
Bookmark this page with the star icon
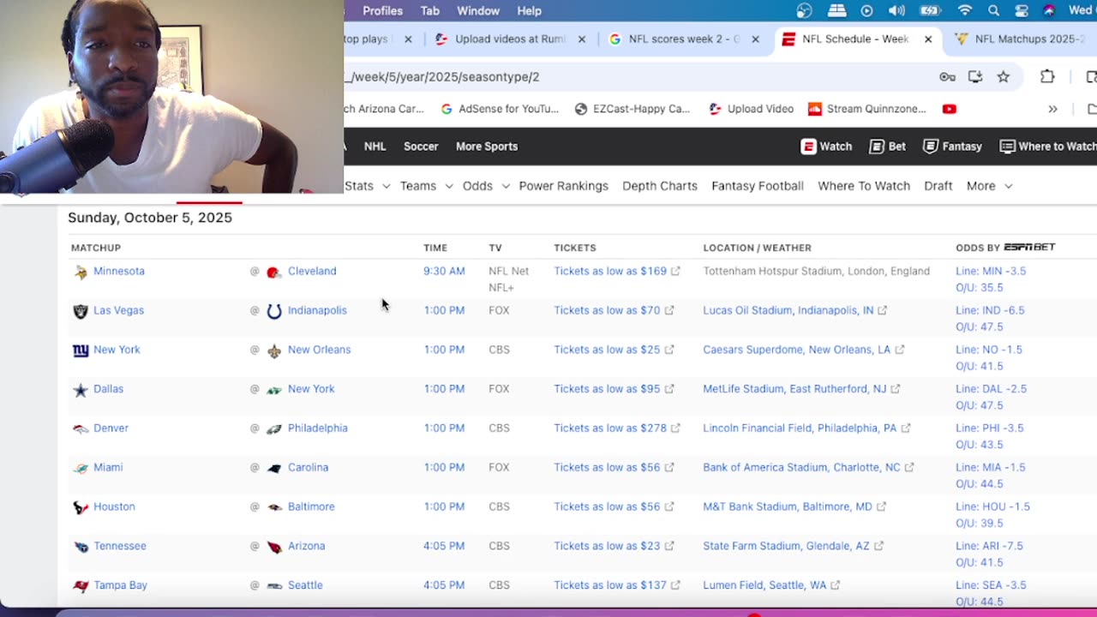click(1004, 77)
